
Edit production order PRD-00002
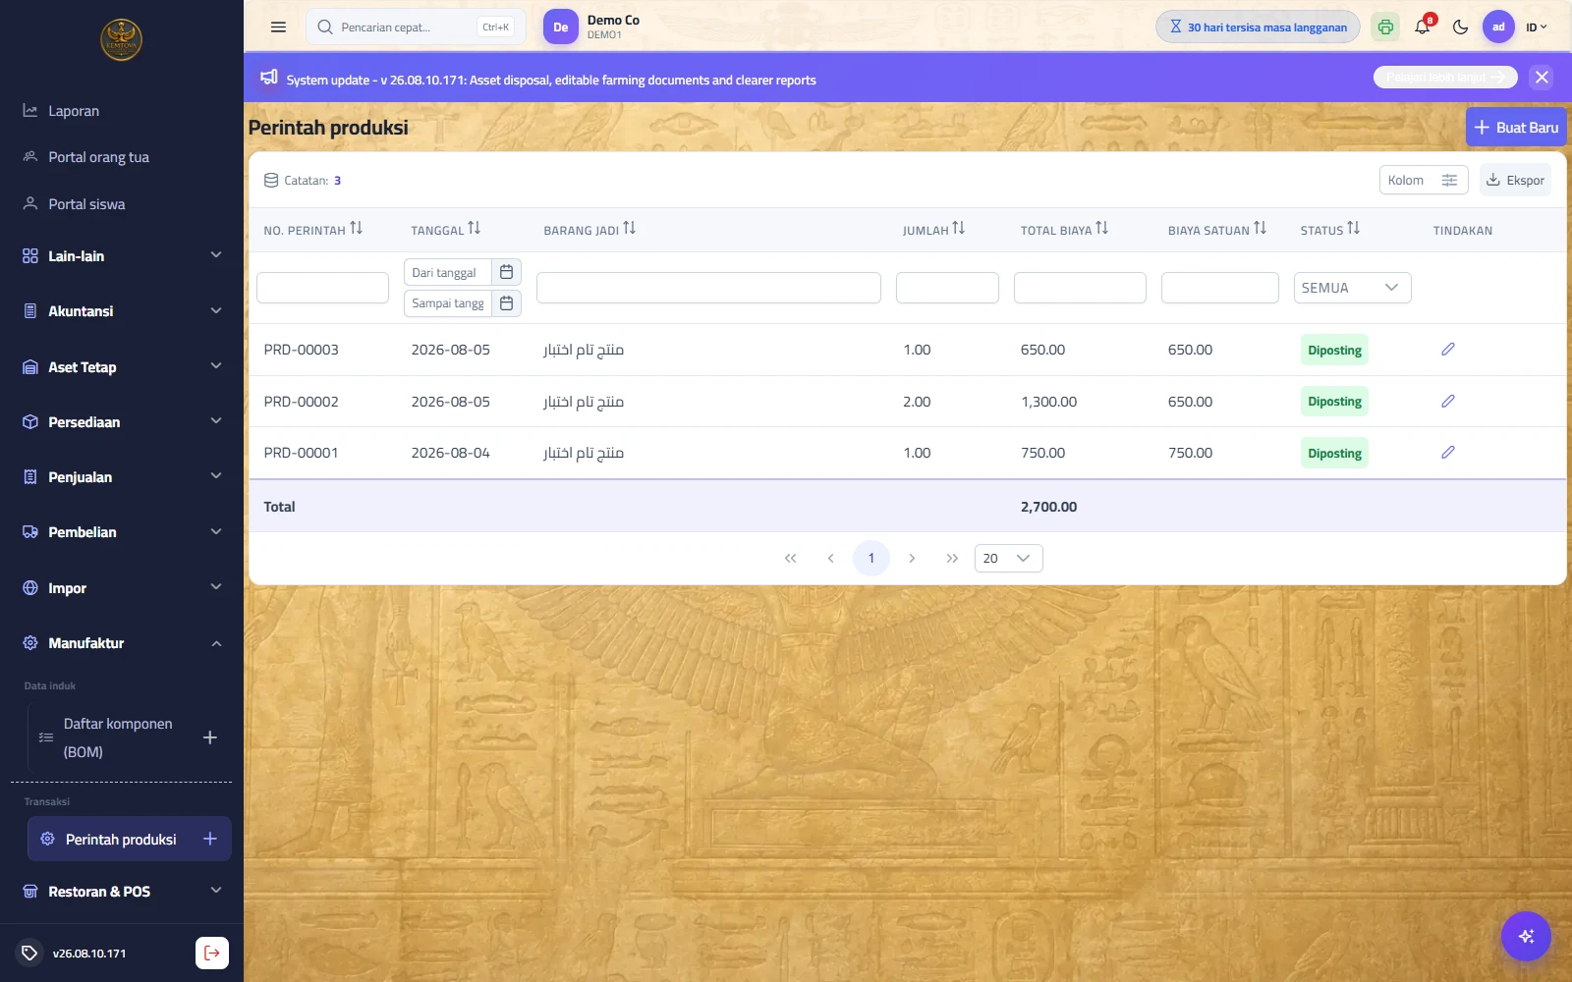coord(1448,402)
